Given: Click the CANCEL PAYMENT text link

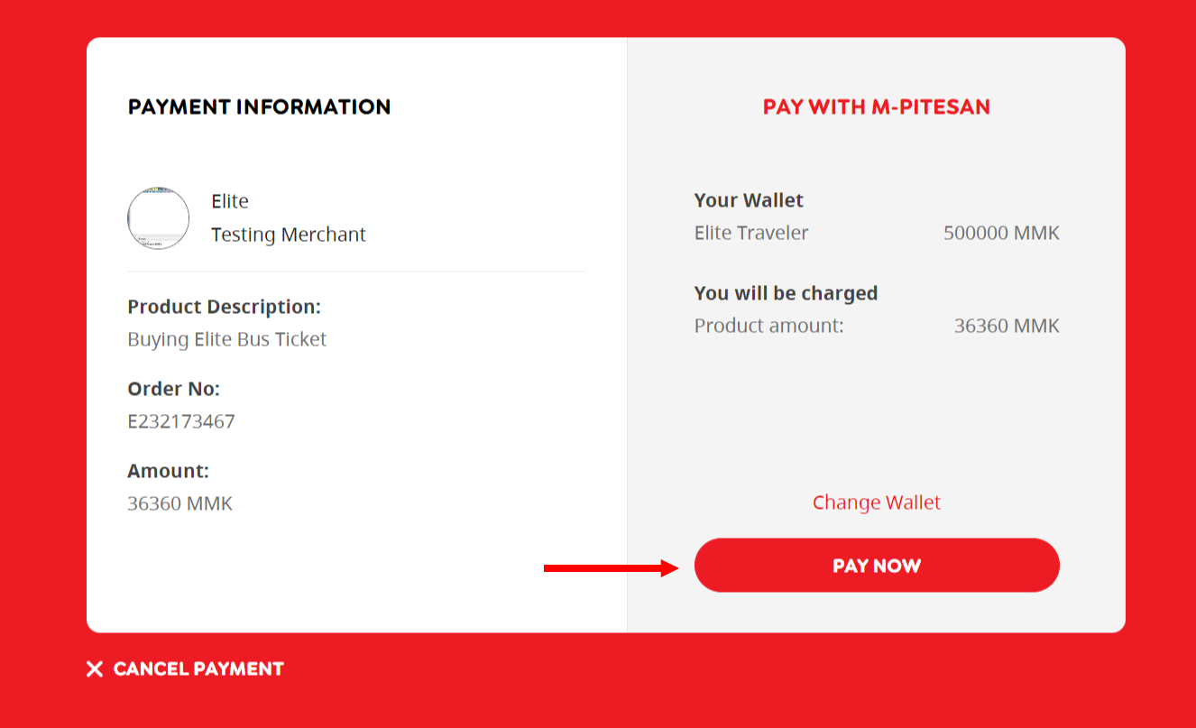Looking at the screenshot, I should pos(198,668).
